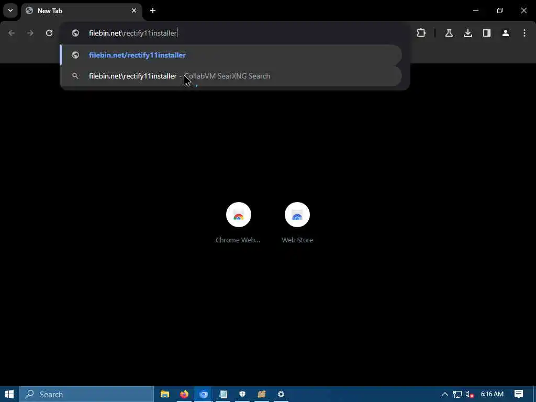Open the Chrome three-dot menu

click(524, 33)
